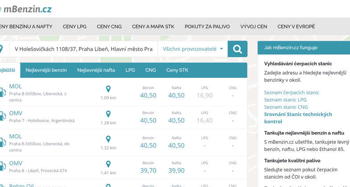This screenshot has height=187, width=350.
Task: Click map pin for MOL 1.09 km
Action: (x=108, y=89)
